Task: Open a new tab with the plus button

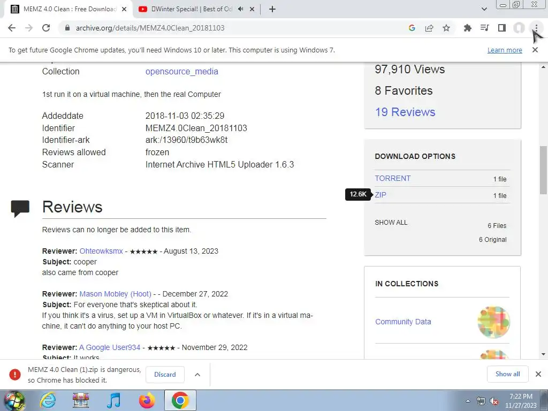Action: [x=272, y=10]
